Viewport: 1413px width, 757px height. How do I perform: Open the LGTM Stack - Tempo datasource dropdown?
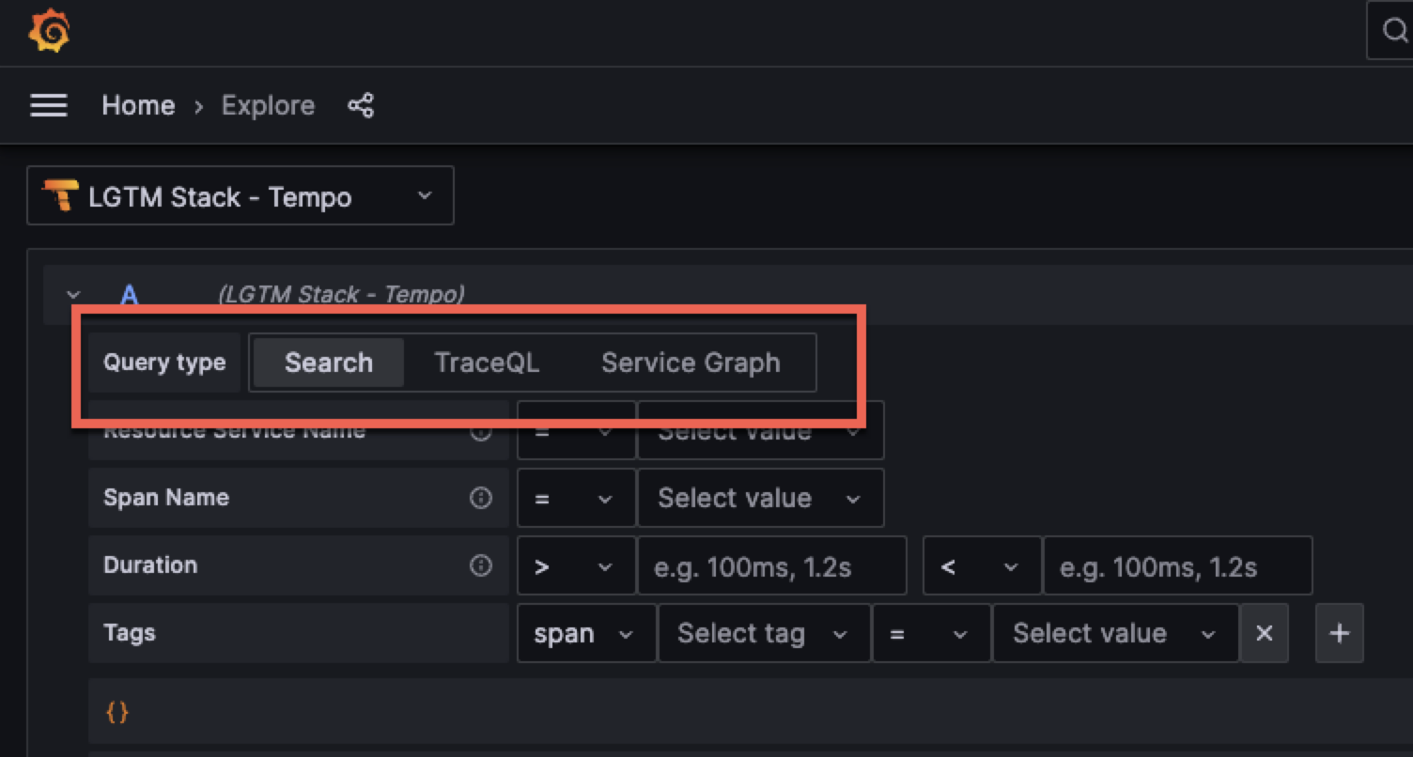point(241,196)
